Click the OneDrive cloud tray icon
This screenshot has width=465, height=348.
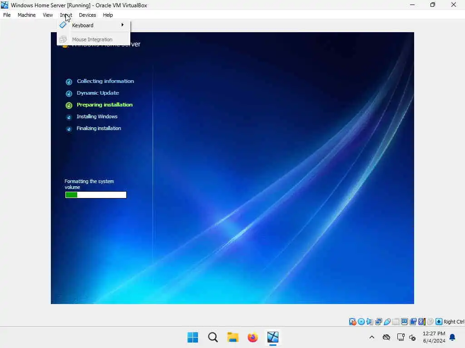point(386,337)
